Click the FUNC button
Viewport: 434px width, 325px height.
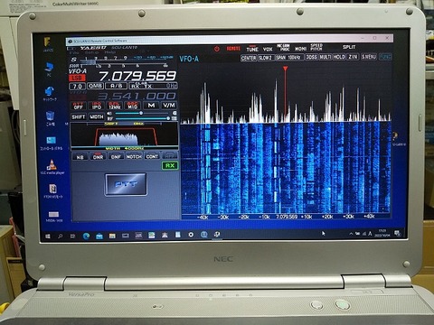click(385, 56)
